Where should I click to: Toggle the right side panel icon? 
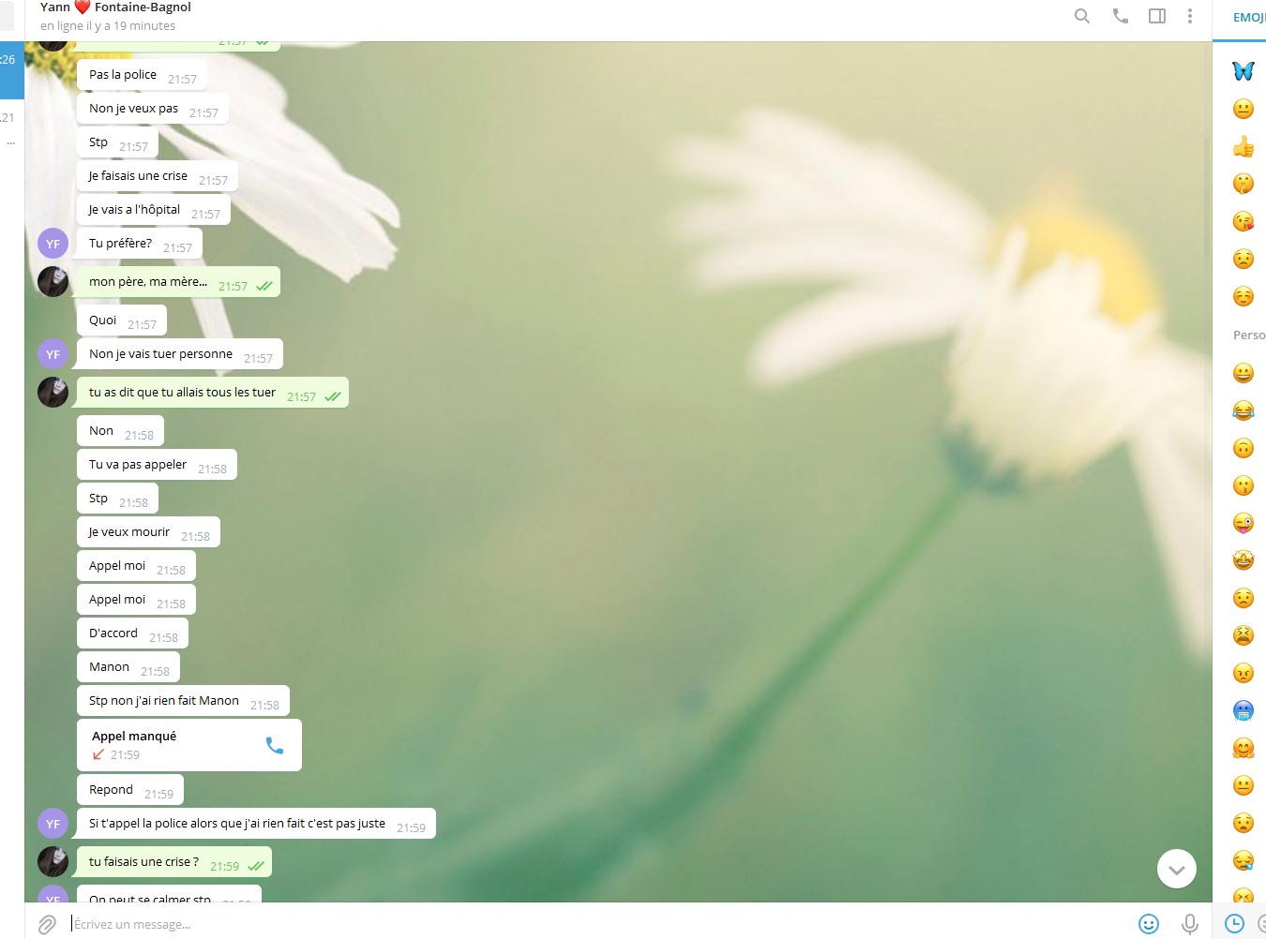1157,16
